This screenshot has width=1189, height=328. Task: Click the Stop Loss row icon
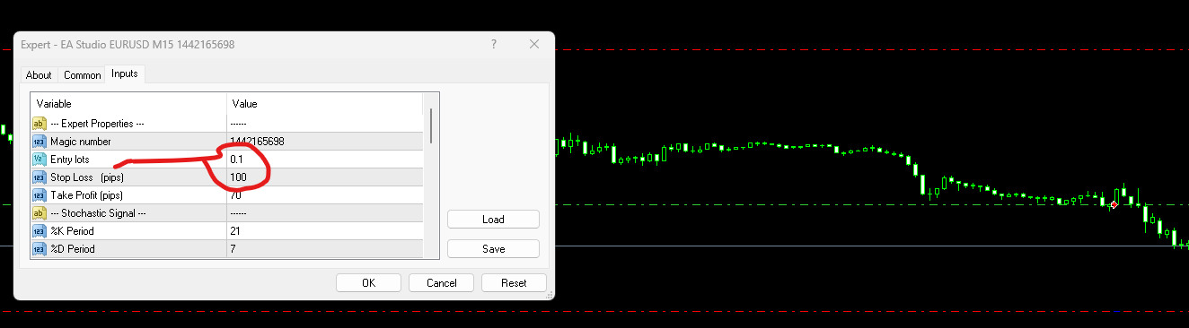39,177
